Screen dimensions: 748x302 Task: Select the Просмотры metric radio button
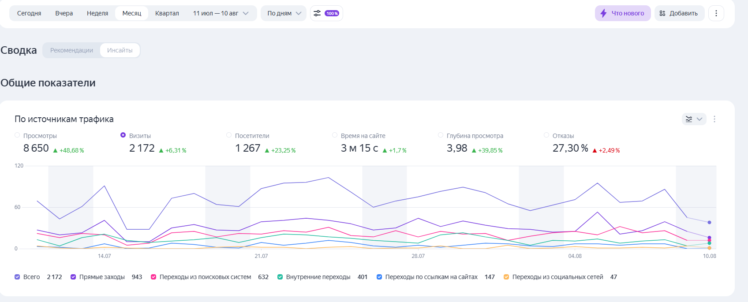17,135
